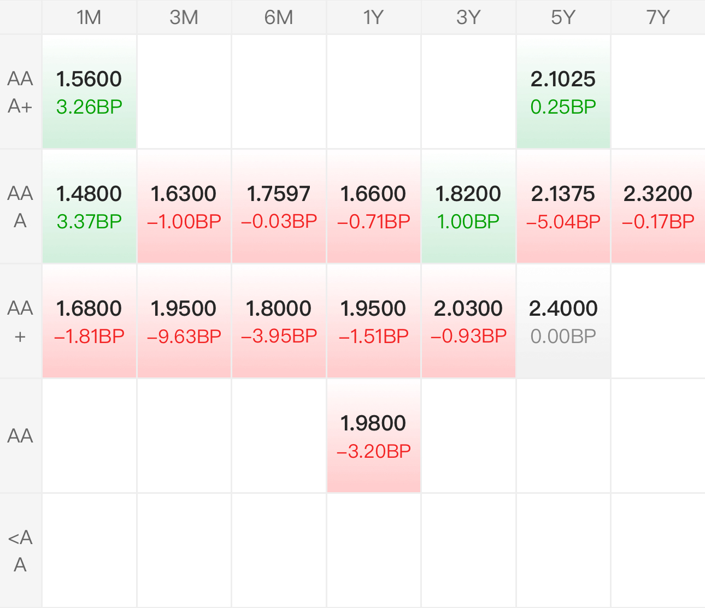Open the AAA+ 1M cell showing 1.5600
This screenshot has height=608, width=705.
(x=89, y=92)
